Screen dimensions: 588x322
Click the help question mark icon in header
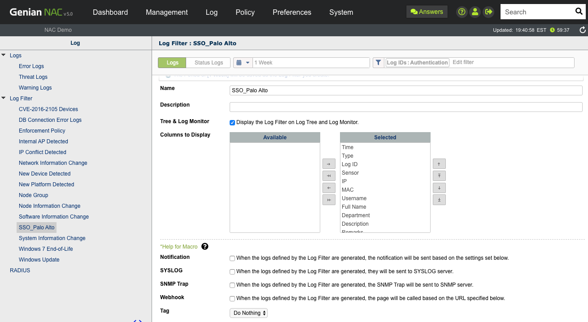[x=462, y=12]
